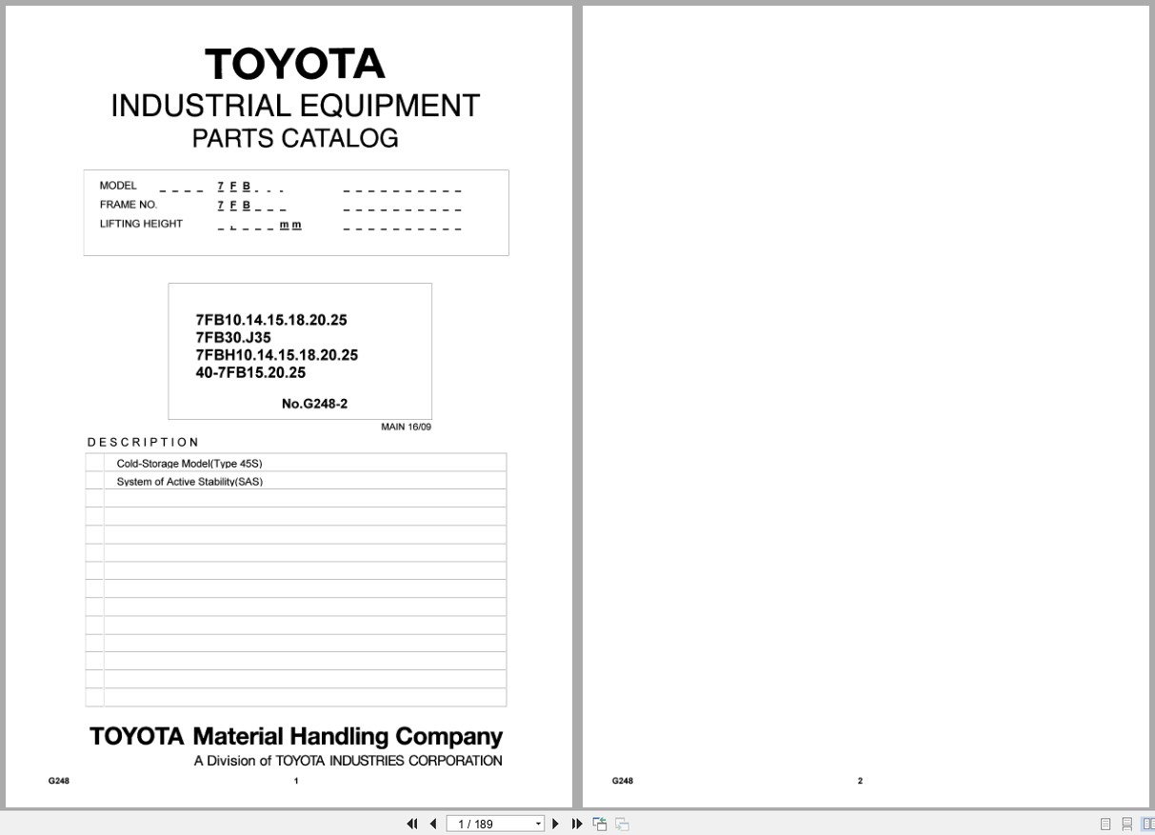Switch to single page view layout
This screenshot has height=835, width=1155.
1106,824
